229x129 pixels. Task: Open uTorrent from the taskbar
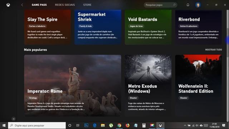pos(111,125)
